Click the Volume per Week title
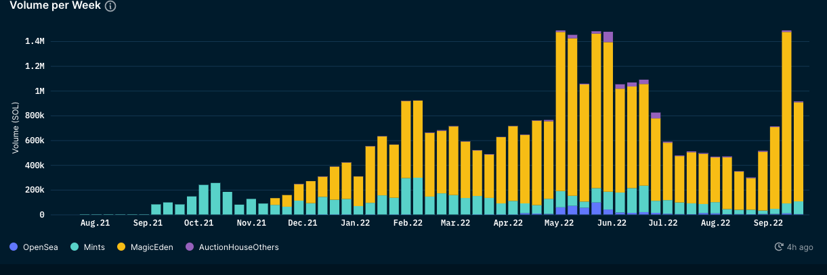This screenshot has height=275, width=827. 55,6
